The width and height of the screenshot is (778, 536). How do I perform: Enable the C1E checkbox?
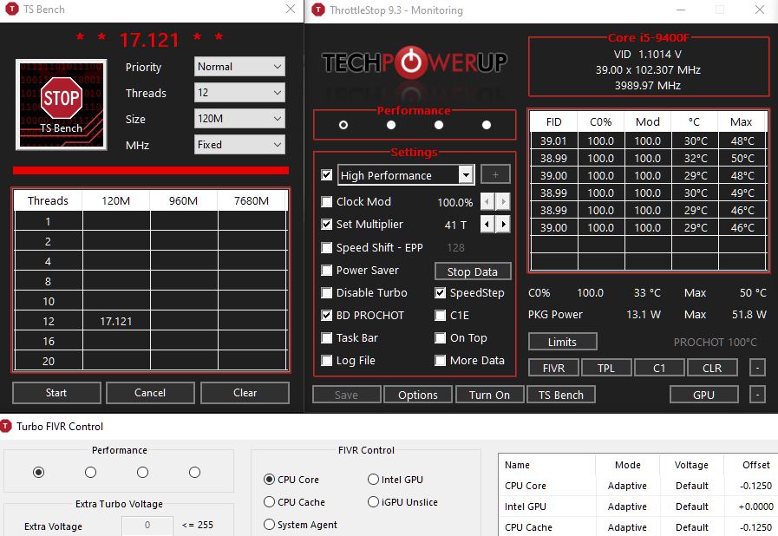coord(440,315)
